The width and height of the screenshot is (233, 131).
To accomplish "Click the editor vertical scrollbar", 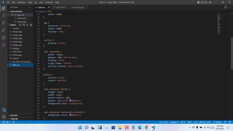I will (x=232, y=53).
